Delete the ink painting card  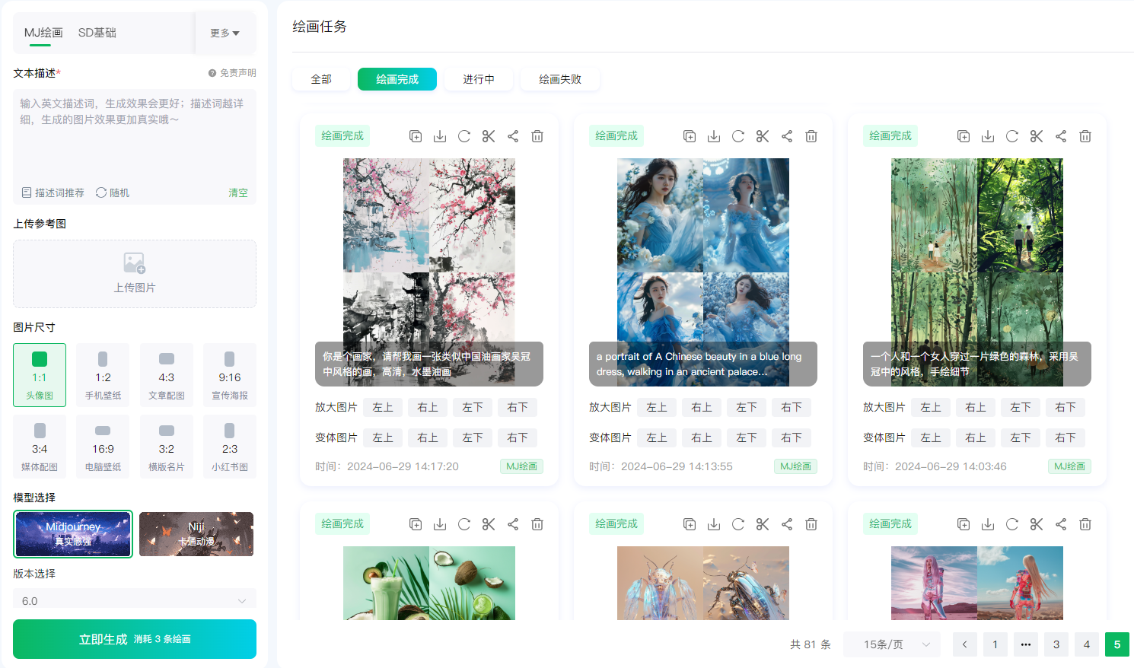tap(537, 136)
